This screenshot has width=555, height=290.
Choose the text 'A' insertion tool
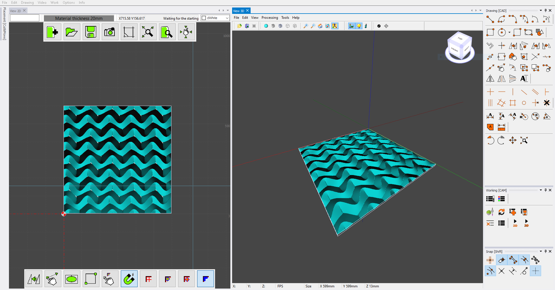pos(524,79)
